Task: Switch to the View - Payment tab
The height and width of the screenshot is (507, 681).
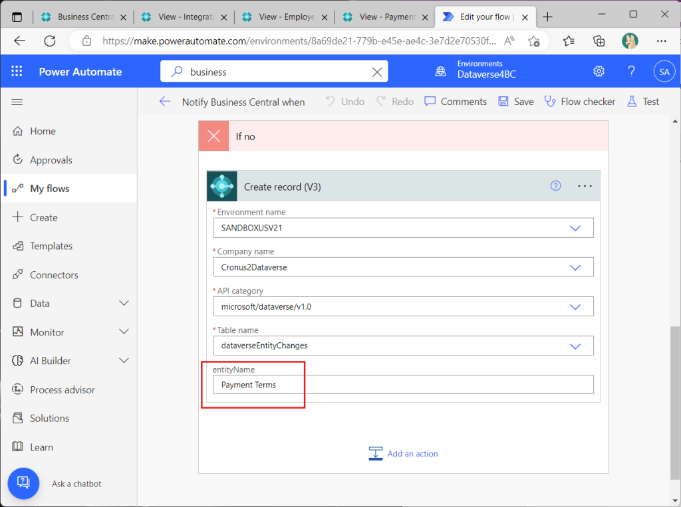Action: pos(385,17)
